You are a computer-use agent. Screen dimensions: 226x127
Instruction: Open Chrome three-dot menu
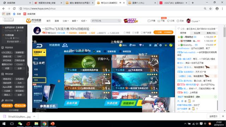coord(222,8)
